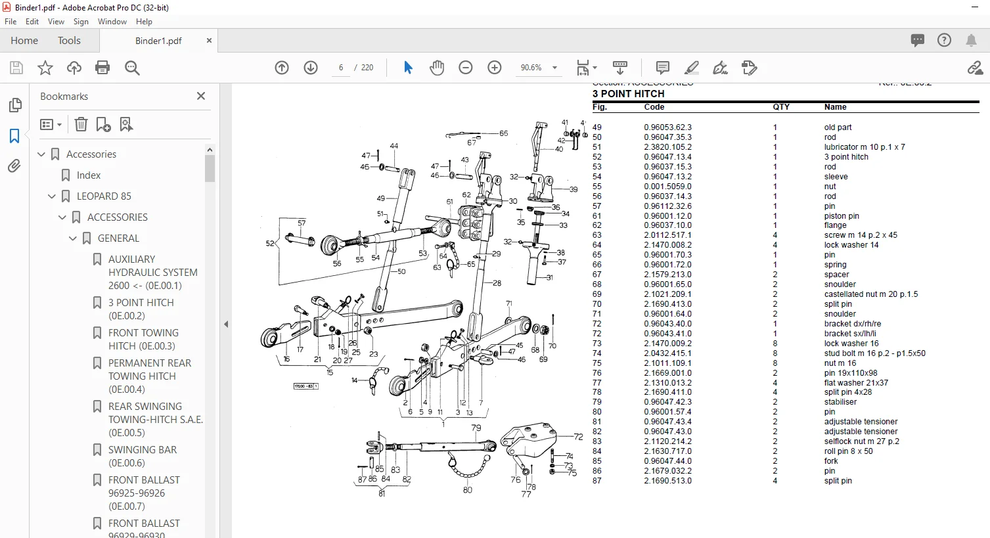Click the code '0.96053.62.3' cell

667,127
